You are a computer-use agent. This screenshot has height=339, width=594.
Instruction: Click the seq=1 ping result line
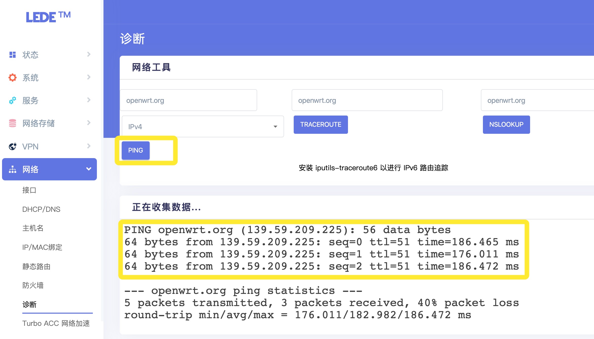pos(322,254)
